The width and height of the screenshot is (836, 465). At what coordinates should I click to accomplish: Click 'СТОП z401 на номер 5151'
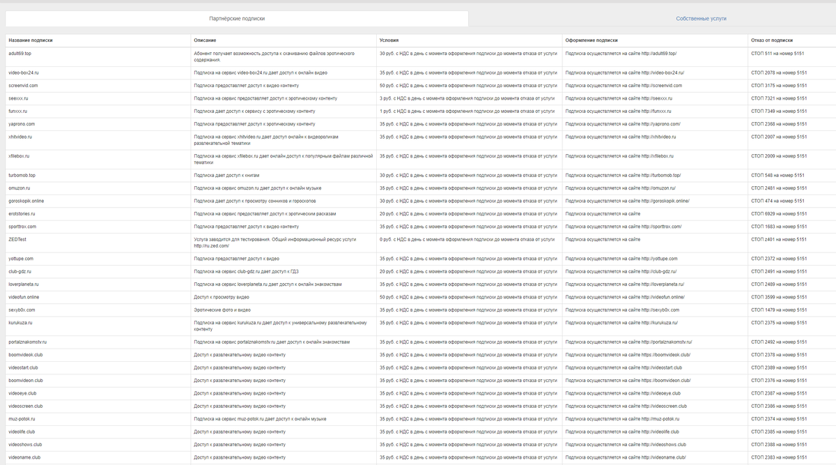[x=779, y=239]
